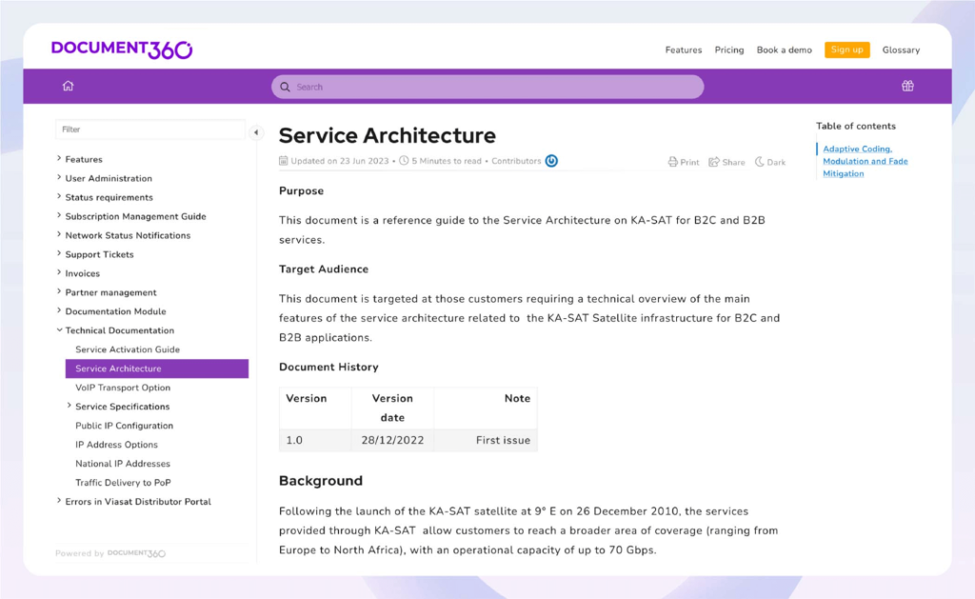Viewport: 975px width, 599px height.
Task: Click the Sign up button
Action: point(846,50)
